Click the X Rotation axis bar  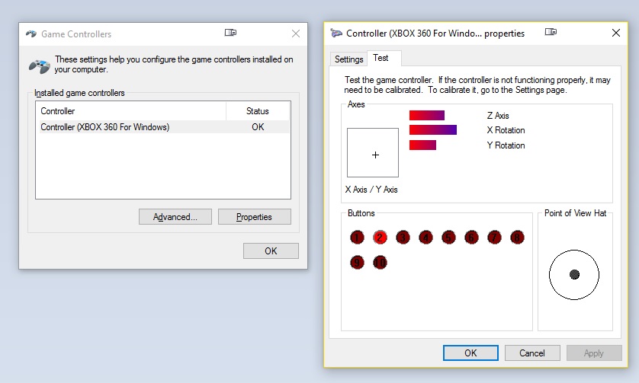pos(432,130)
